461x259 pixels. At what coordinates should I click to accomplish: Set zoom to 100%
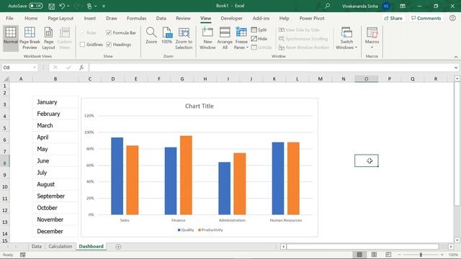click(166, 35)
